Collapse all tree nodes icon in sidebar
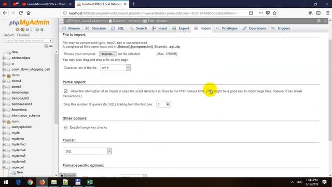Viewport: 332px width, 187px height. click(46, 46)
